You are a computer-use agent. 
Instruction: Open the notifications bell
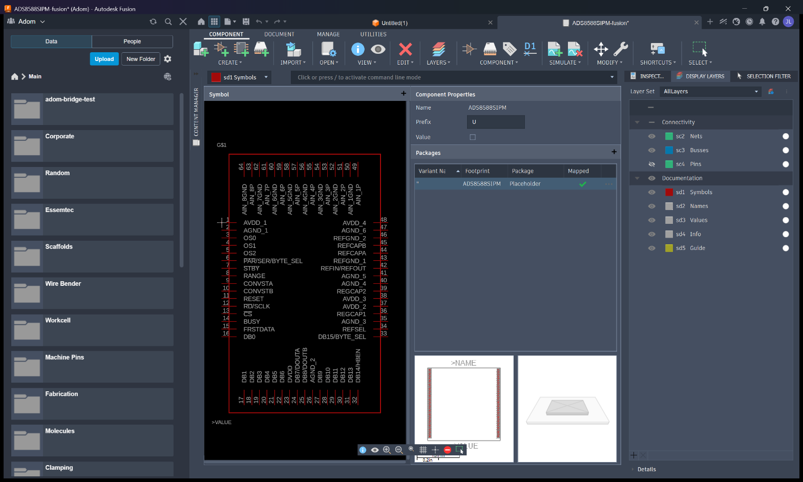tap(762, 22)
